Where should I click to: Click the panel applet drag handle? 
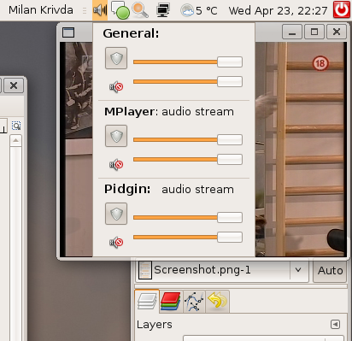[x=85, y=10]
